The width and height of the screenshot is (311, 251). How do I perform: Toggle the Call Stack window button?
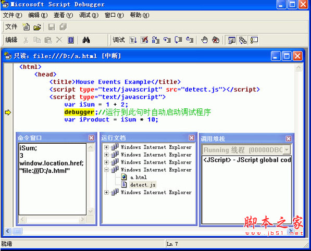pos(243,40)
